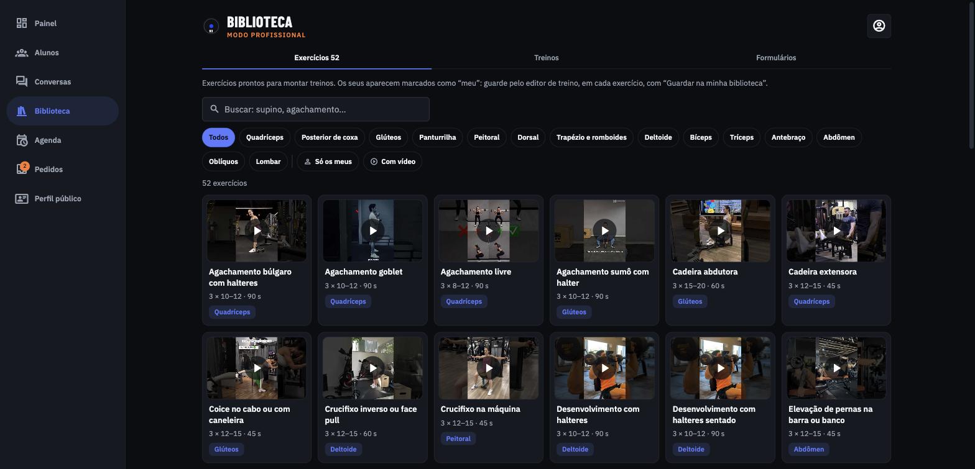Play the Agachamento goblet video
Screen dimensions: 975x469
pyautogui.click(x=372, y=230)
